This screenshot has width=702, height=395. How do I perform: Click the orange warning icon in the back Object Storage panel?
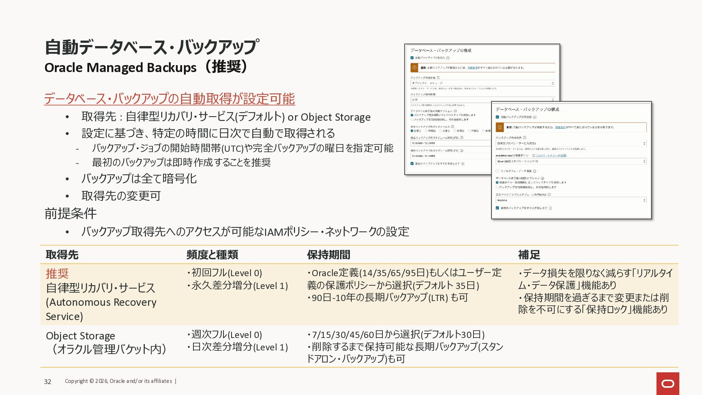414,68
